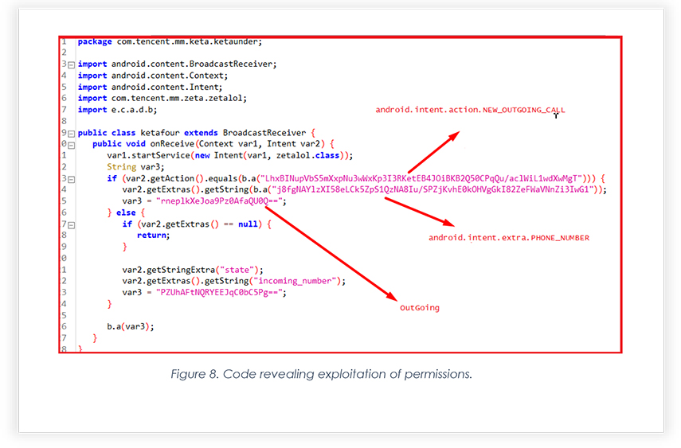Viewport: 681px width, 448px height.
Task: Click 'import android.content.Intent;' line
Action: coord(151,87)
